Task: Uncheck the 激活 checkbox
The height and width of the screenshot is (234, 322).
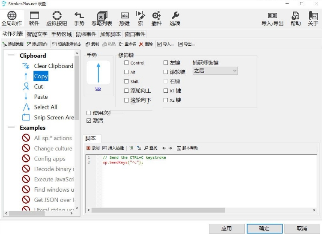Action: pos(89,121)
